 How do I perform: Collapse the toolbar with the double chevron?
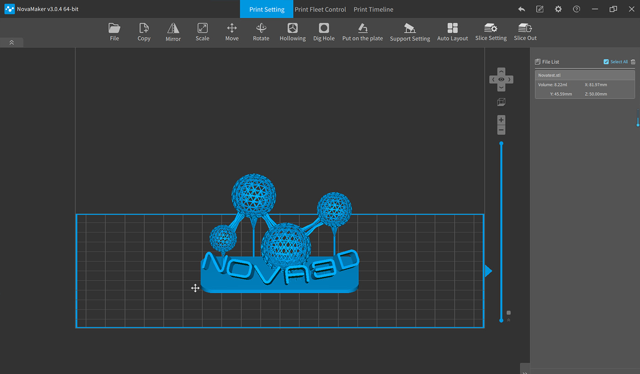[11, 42]
